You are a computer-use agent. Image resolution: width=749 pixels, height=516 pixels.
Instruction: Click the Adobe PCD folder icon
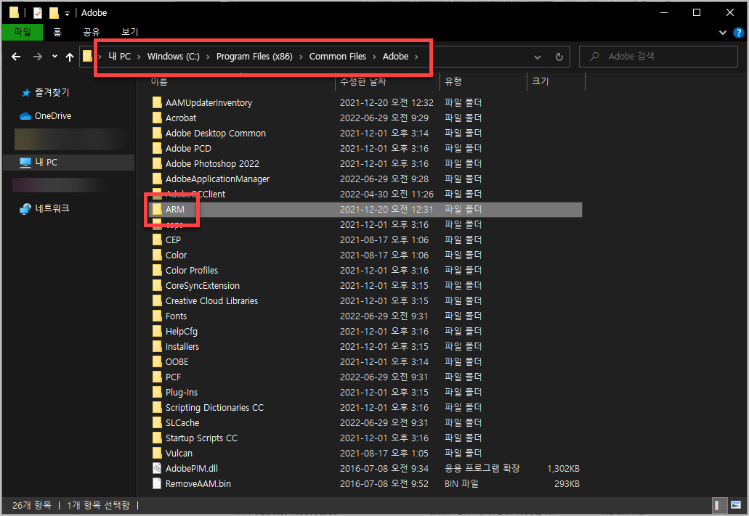157,149
